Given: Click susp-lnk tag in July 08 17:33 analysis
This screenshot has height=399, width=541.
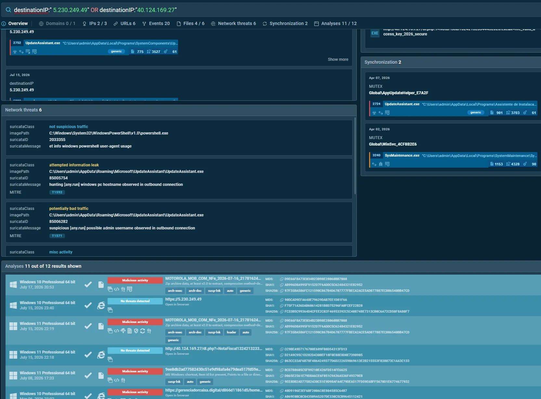Looking at the screenshot, I should pyautogui.click(x=174, y=382).
